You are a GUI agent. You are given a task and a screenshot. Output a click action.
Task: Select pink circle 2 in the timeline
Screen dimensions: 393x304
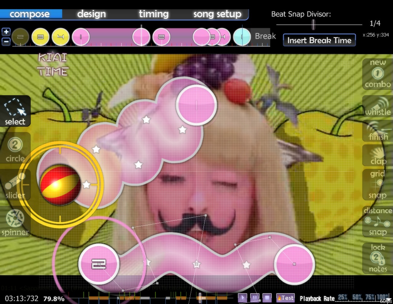pyautogui.click(x=162, y=37)
